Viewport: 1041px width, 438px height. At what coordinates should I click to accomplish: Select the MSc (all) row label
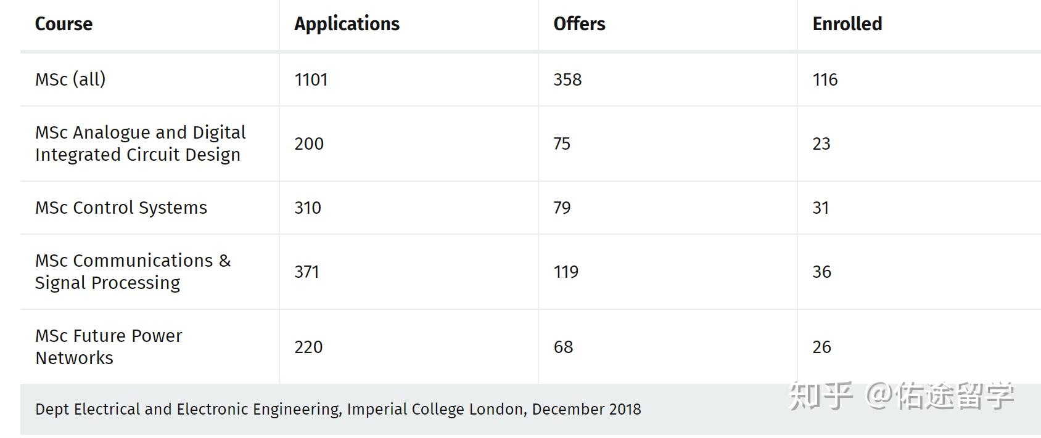pos(70,79)
